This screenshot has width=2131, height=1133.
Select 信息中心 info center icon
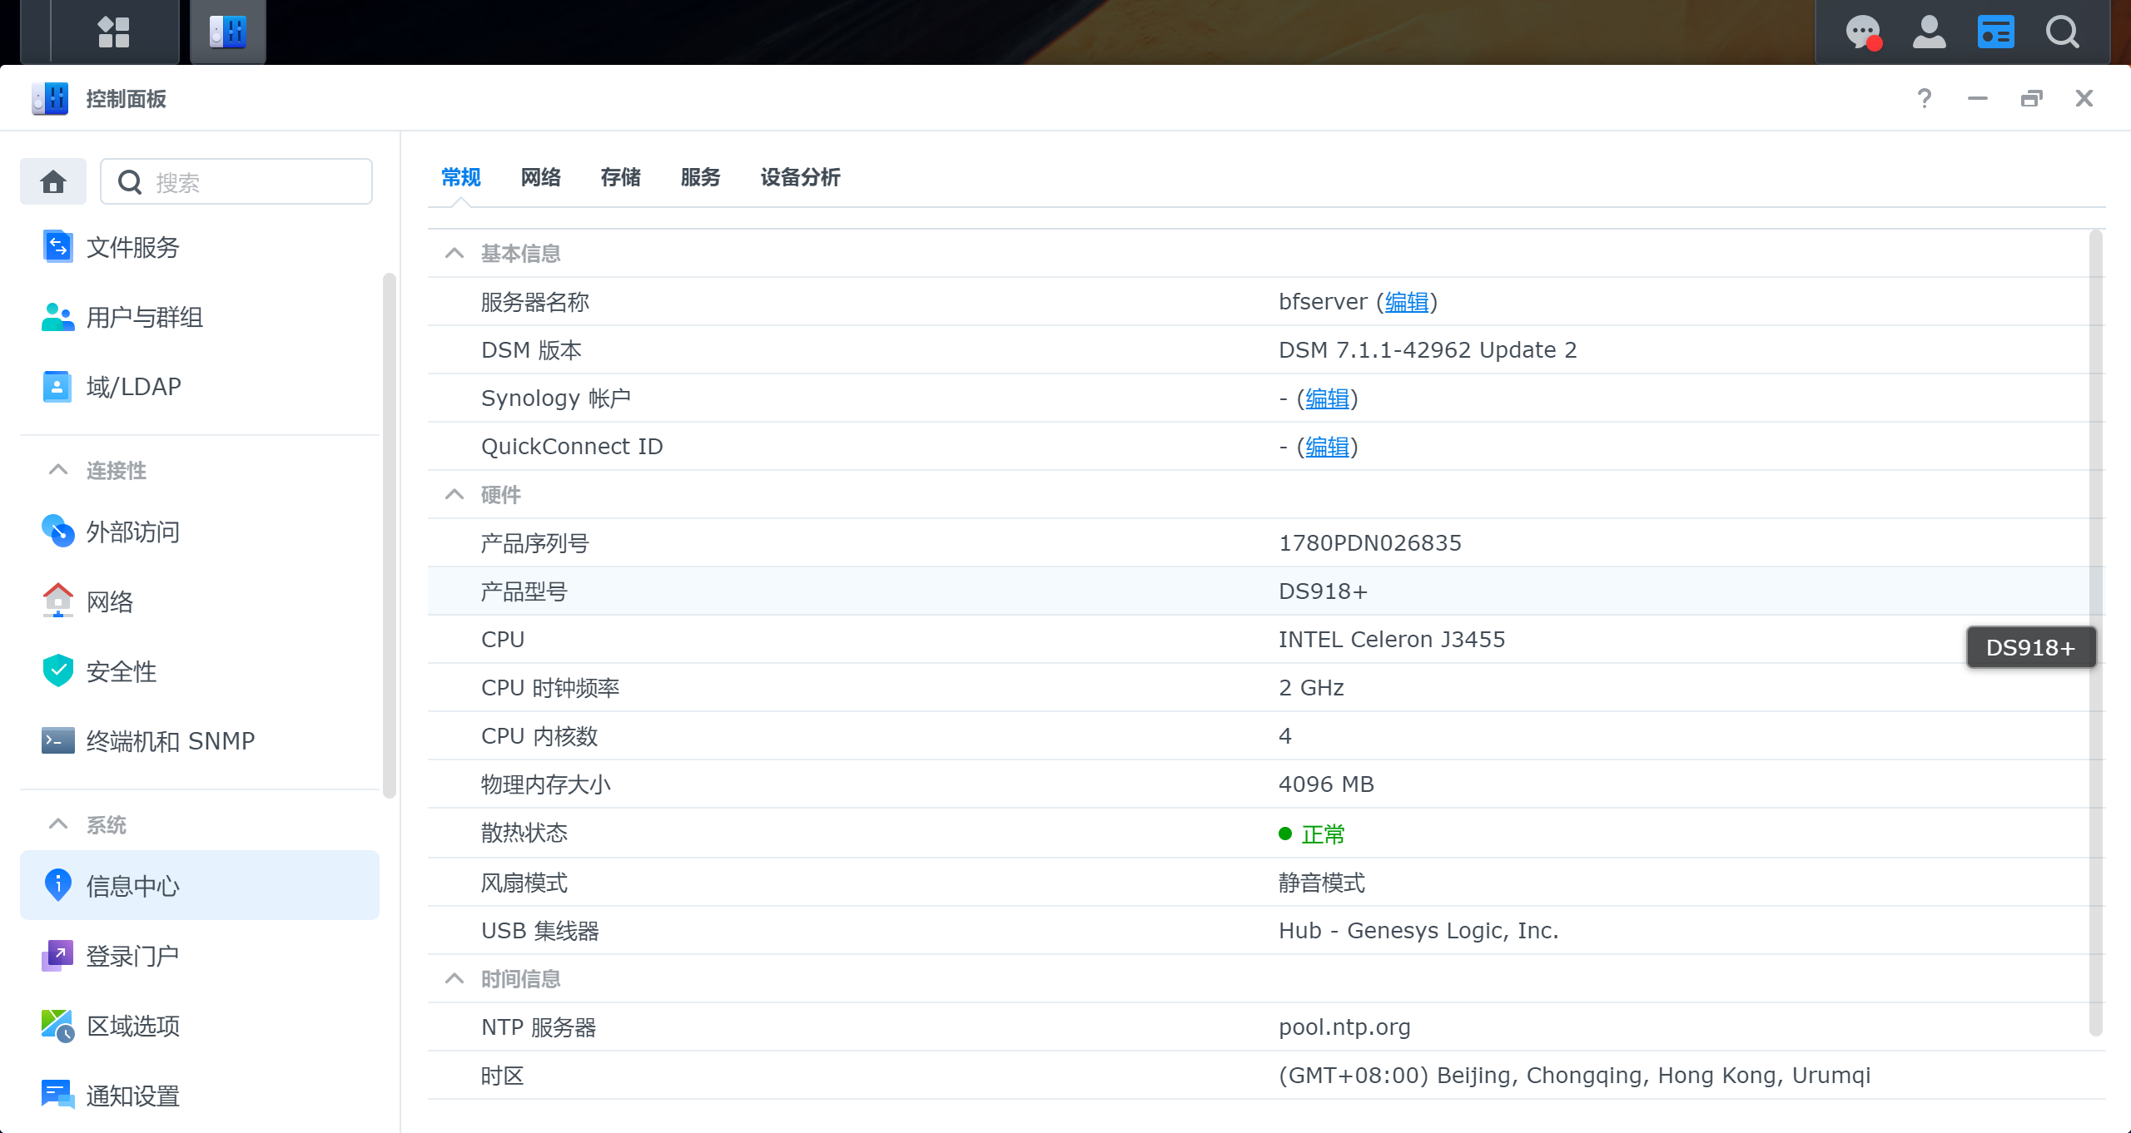coord(57,885)
